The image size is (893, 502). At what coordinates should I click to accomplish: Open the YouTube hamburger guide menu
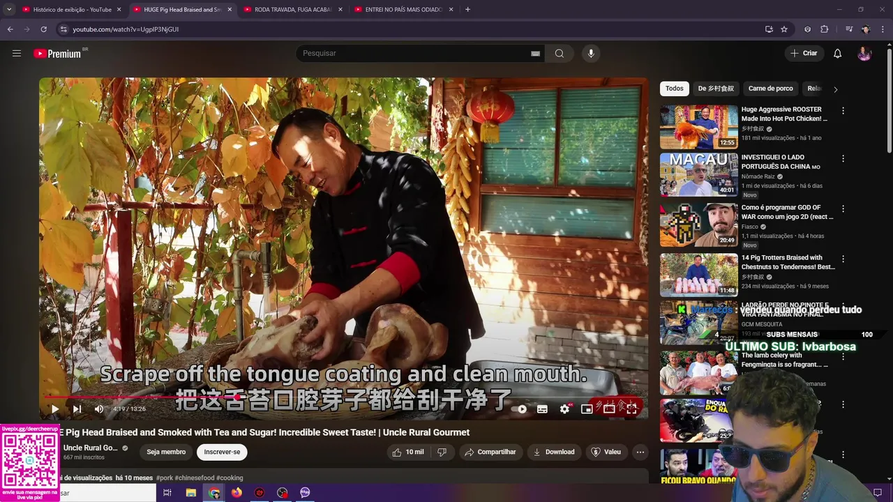tap(17, 53)
